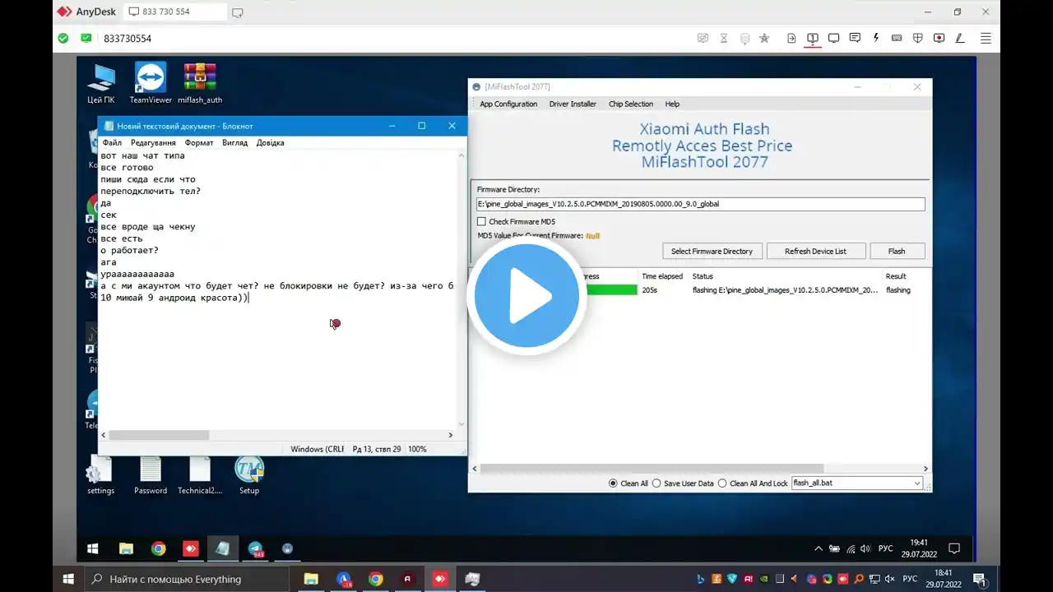Select the 833 730 554 session tab
The height and width of the screenshot is (592, 1053).
[175, 12]
